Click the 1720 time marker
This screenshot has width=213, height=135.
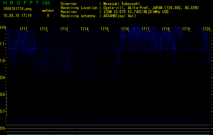[206, 29]
